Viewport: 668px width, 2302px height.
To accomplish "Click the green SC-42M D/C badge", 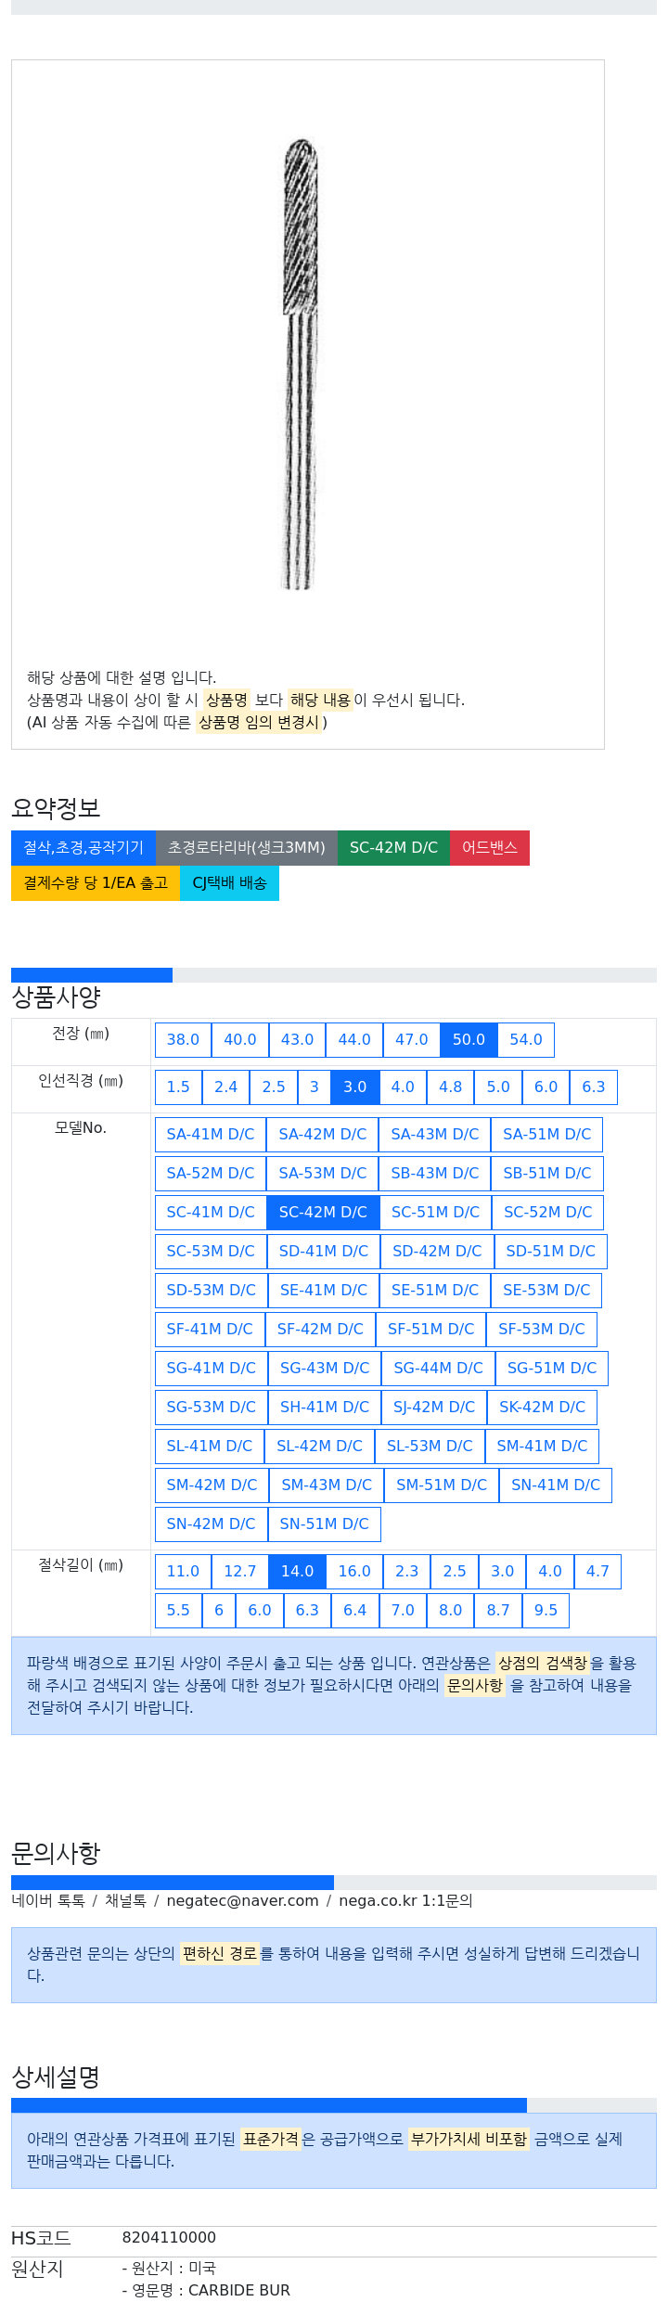I will click(x=393, y=848).
